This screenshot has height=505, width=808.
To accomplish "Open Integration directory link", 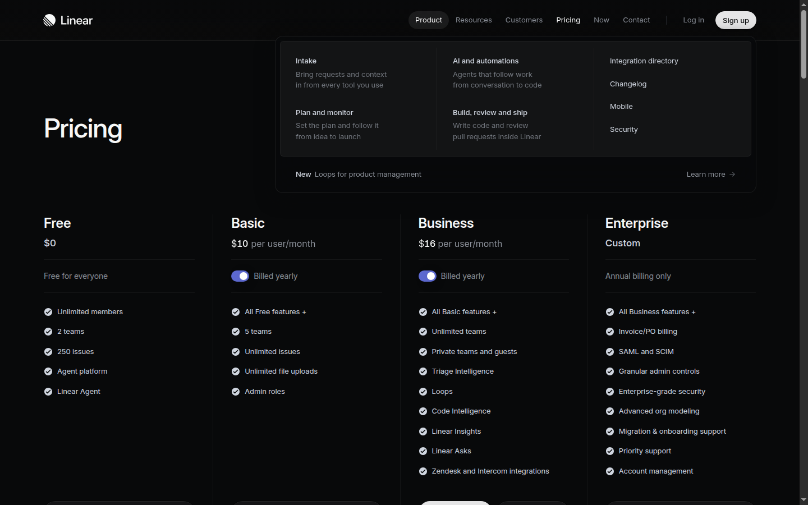I will click(644, 61).
